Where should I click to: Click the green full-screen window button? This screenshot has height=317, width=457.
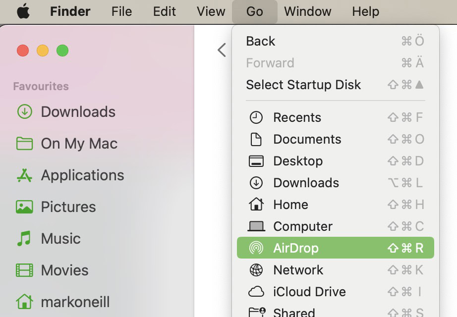[x=62, y=51]
